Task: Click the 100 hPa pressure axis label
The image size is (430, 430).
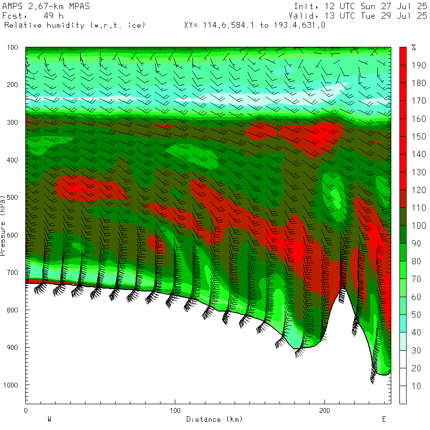Action: coord(12,47)
